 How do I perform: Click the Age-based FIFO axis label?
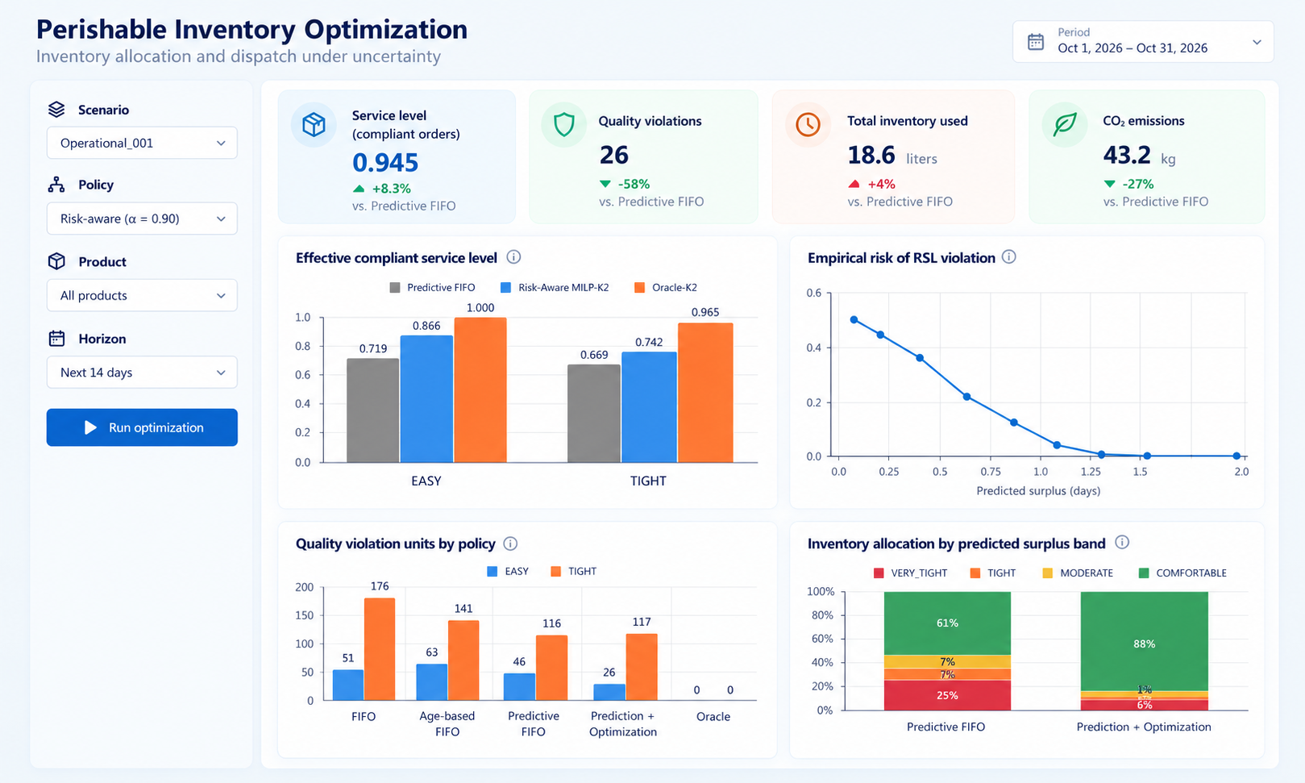tap(447, 723)
